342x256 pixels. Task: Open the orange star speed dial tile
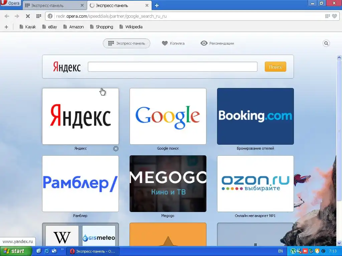[168, 235]
